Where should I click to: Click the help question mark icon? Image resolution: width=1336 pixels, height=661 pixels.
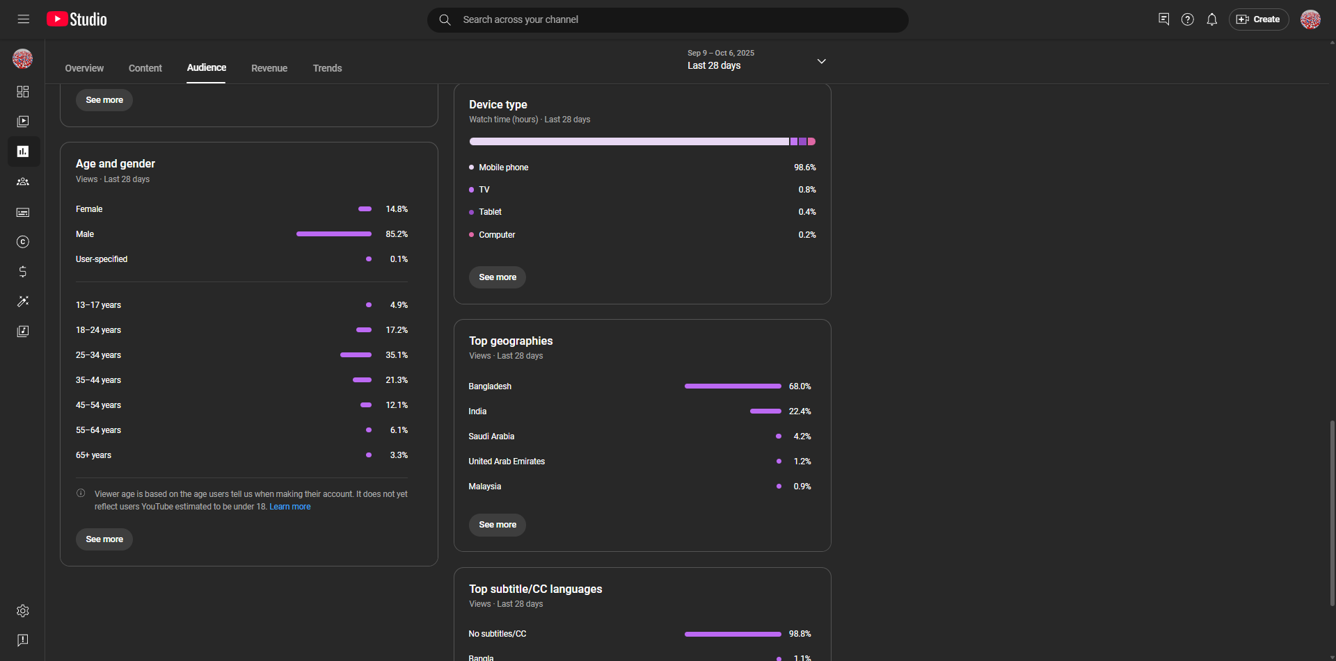tap(1187, 19)
